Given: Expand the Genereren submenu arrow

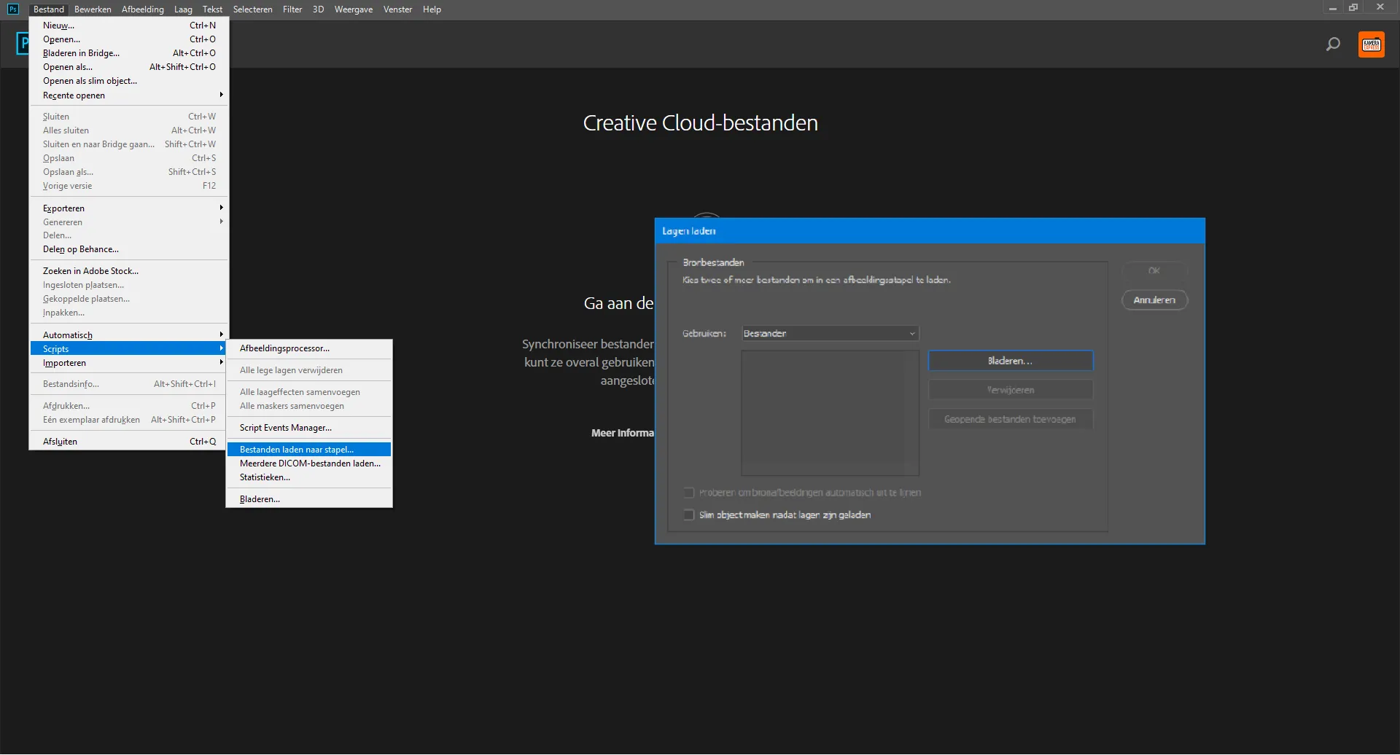Looking at the screenshot, I should tap(221, 222).
